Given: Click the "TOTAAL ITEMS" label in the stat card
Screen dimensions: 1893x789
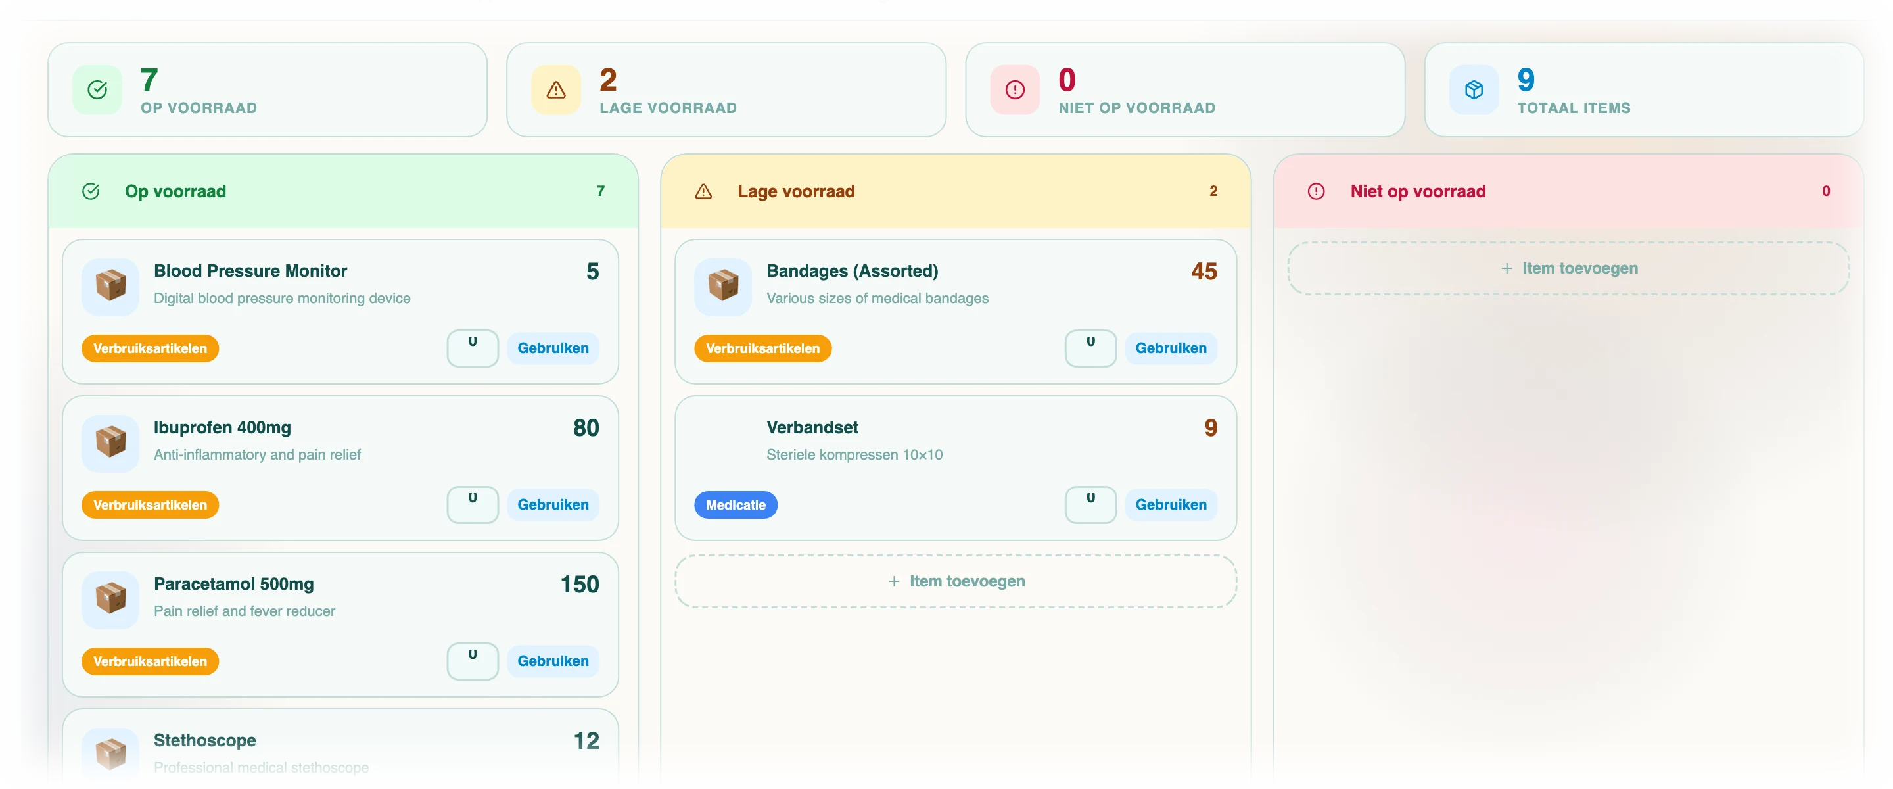Looking at the screenshot, I should click(1574, 108).
